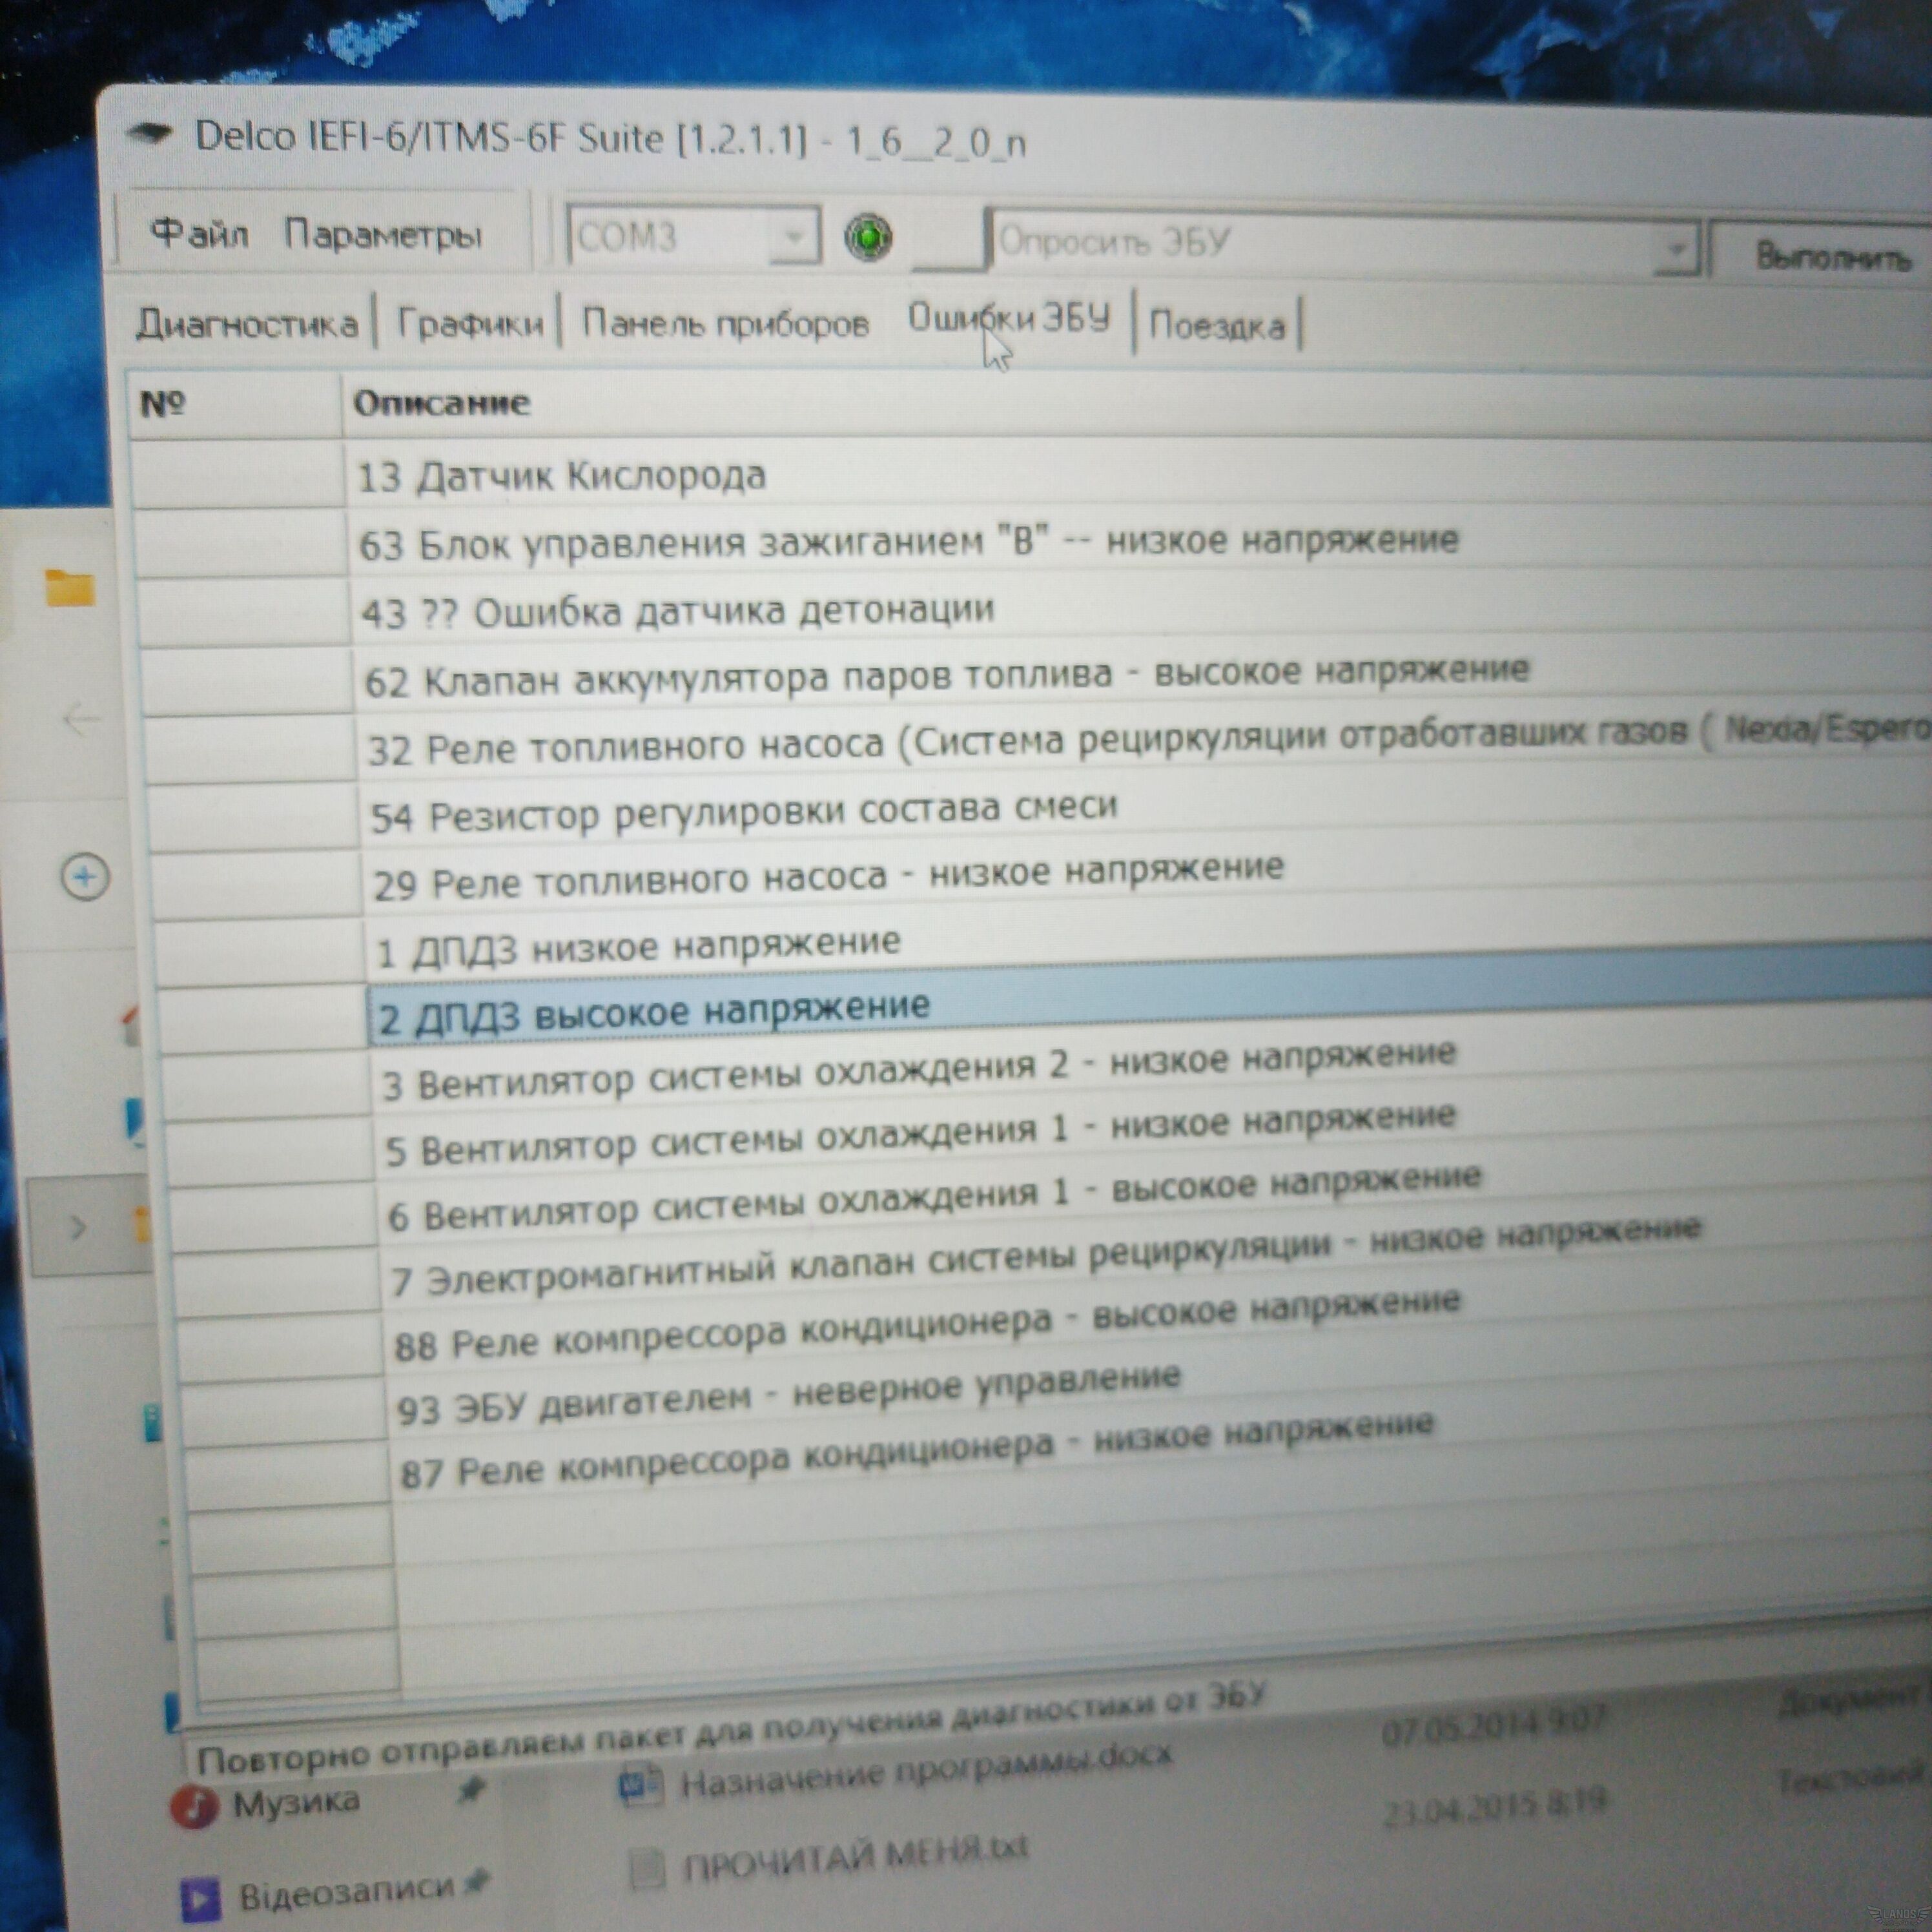The image size is (1932, 1932).
Task: Switch to the Графики tab
Action: tap(470, 323)
